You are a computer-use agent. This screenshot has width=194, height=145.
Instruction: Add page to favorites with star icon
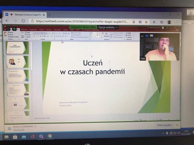point(146,22)
